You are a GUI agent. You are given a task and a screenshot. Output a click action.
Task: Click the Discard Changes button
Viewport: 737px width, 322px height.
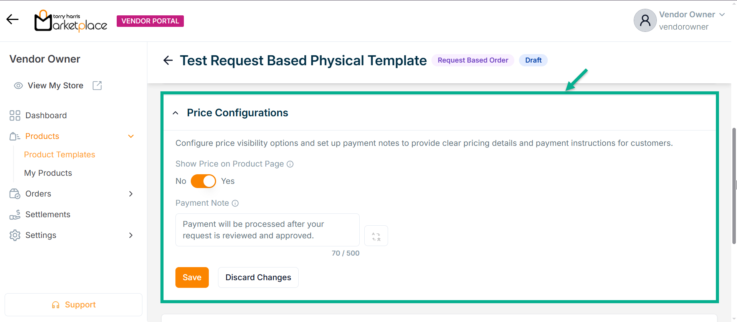click(258, 277)
